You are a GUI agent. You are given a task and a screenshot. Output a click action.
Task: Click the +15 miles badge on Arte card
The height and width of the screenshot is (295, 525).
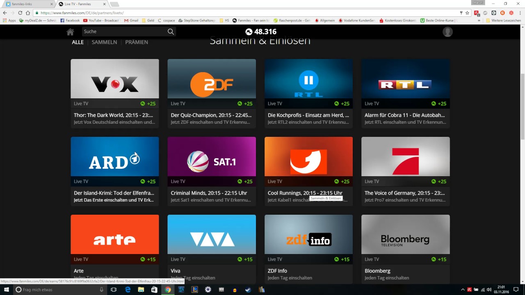(148, 259)
